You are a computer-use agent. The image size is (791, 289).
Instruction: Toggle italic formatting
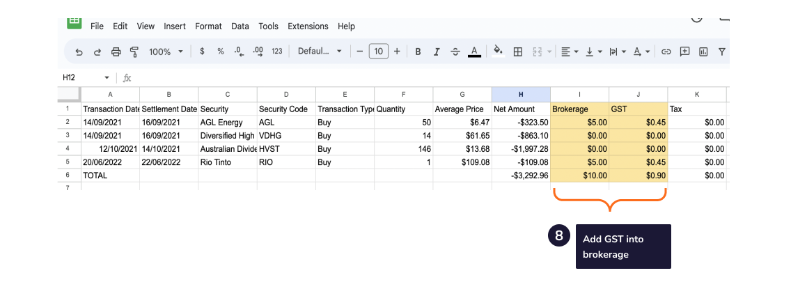pyautogui.click(x=437, y=52)
